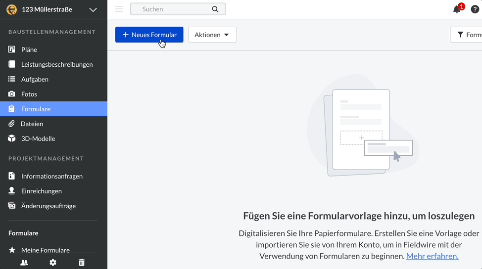Click the empty-state form illustration
Image resolution: width=482 pixels, height=269 pixels.
[x=363, y=126]
